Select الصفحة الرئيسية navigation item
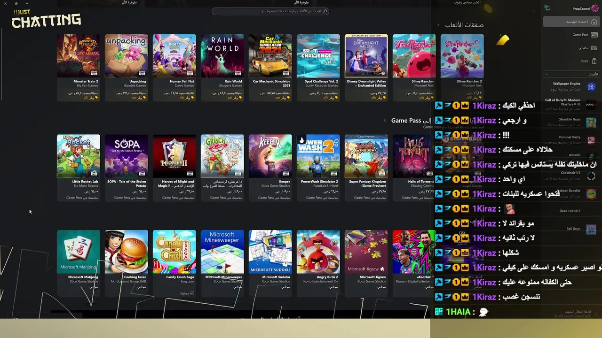 pyautogui.click(x=571, y=22)
